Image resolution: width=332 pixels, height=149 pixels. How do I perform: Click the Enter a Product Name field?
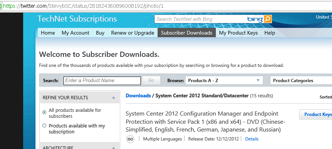tap(102, 81)
